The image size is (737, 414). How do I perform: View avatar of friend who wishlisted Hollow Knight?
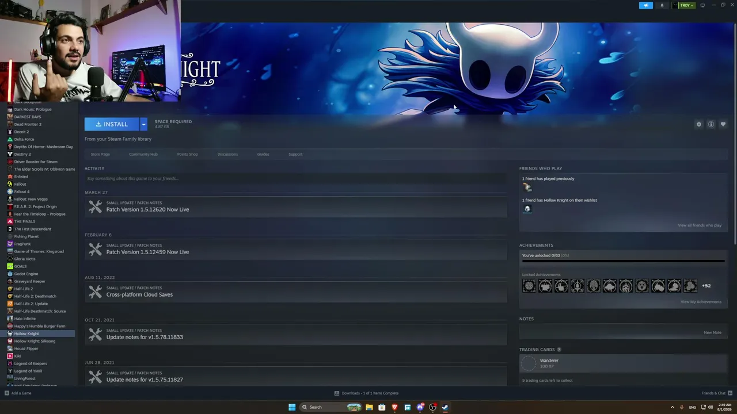(x=527, y=209)
